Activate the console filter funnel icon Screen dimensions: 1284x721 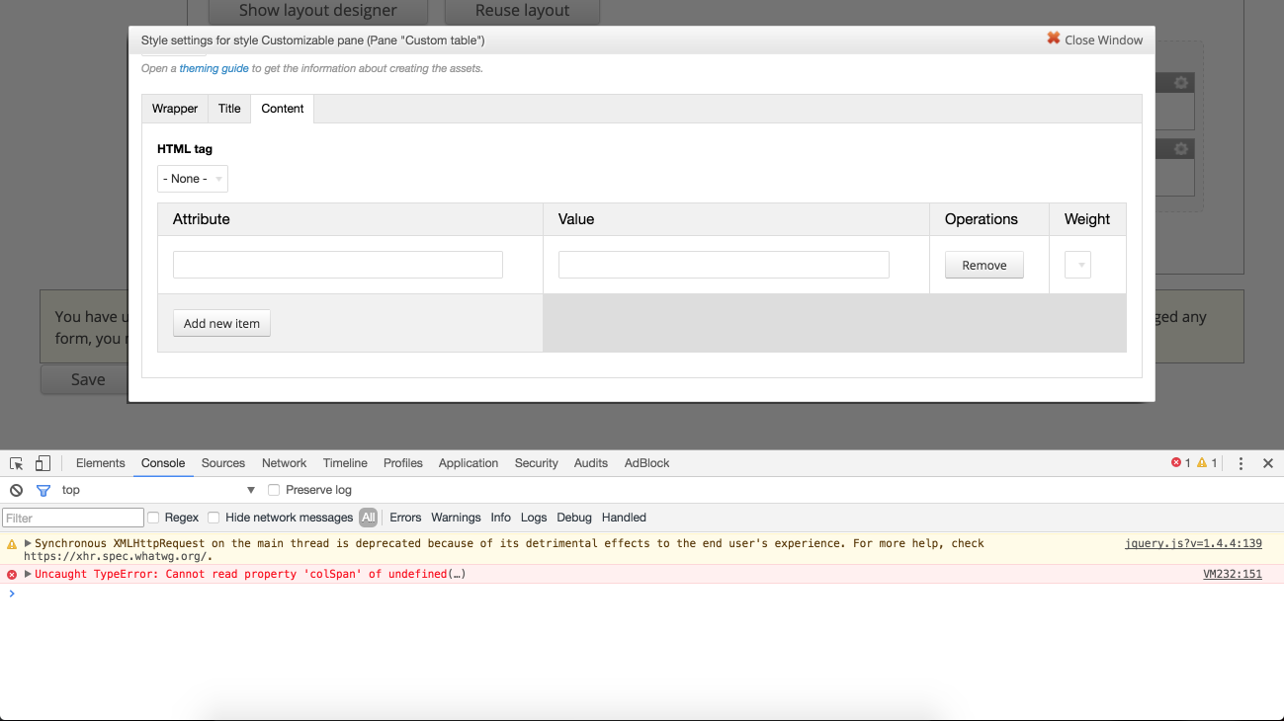click(x=43, y=489)
